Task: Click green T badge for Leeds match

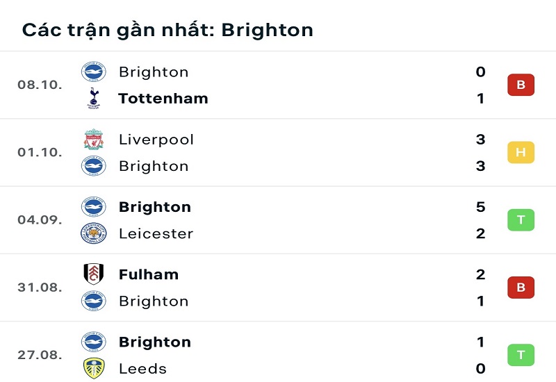Action: coord(521,355)
